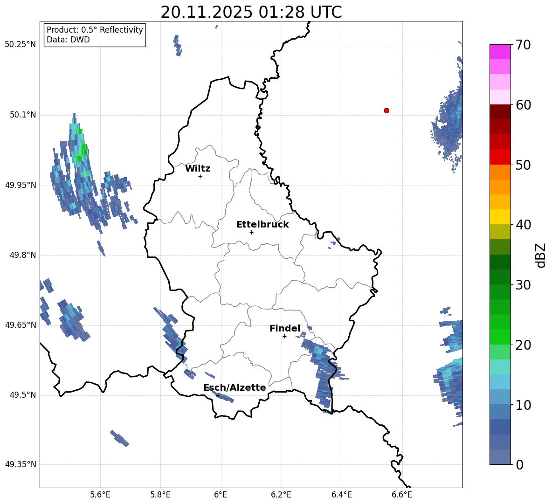The height and width of the screenshot is (504, 552).
Task: Click the Wiltz station cross marker
Action: [x=200, y=176]
